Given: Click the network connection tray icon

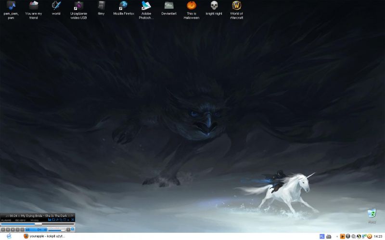Looking at the screenshot, I should tap(364, 236).
